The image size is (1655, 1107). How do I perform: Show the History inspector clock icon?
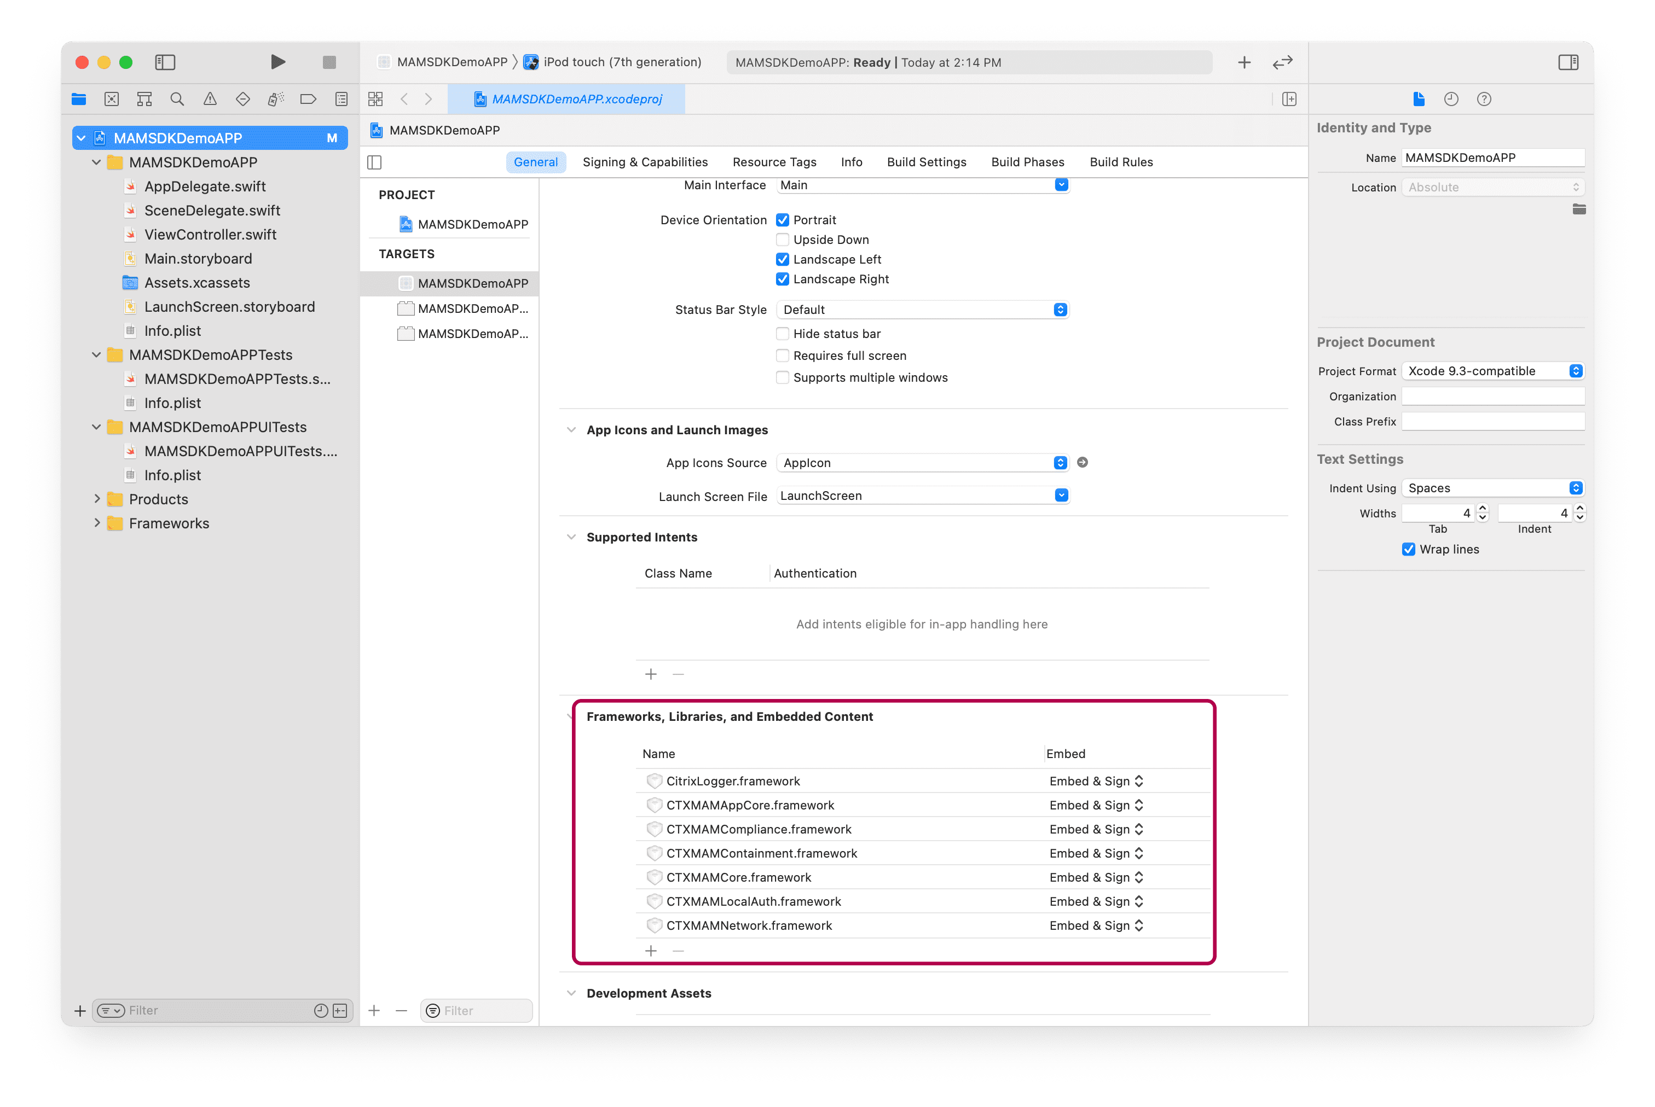point(1451,100)
